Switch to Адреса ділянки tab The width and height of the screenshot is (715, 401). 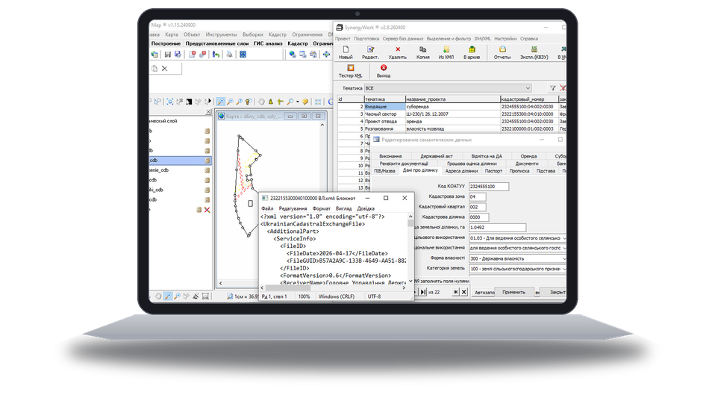(x=461, y=171)
